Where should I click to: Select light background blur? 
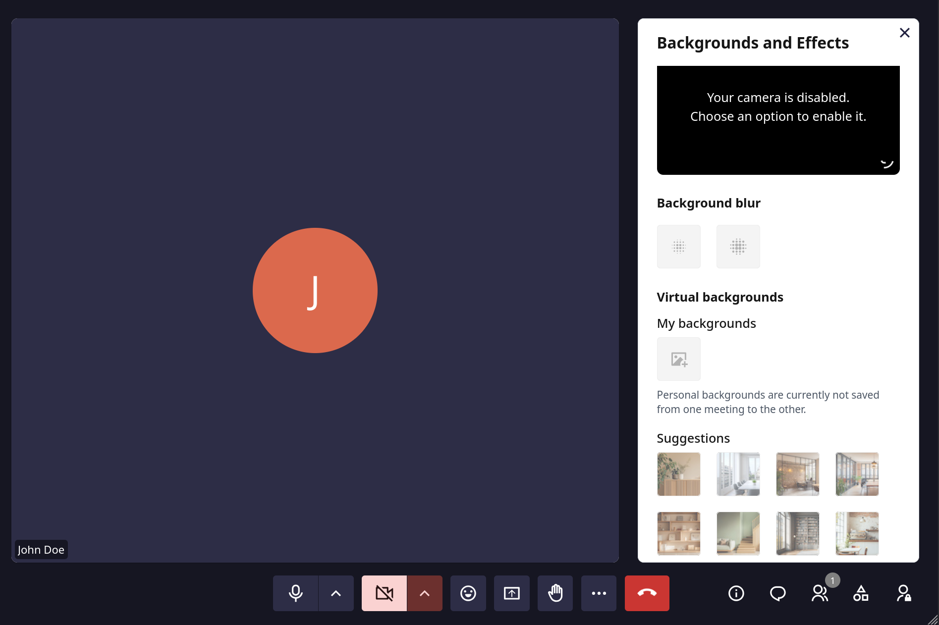pos(679,247)
